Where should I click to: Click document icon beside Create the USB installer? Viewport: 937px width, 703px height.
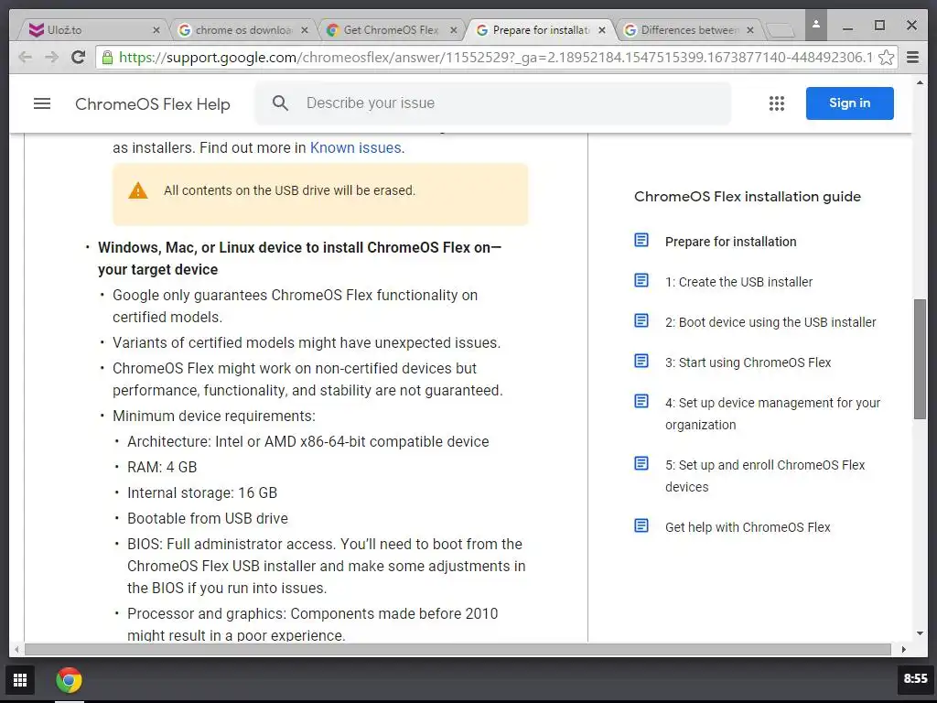click(x=641, y=280)
